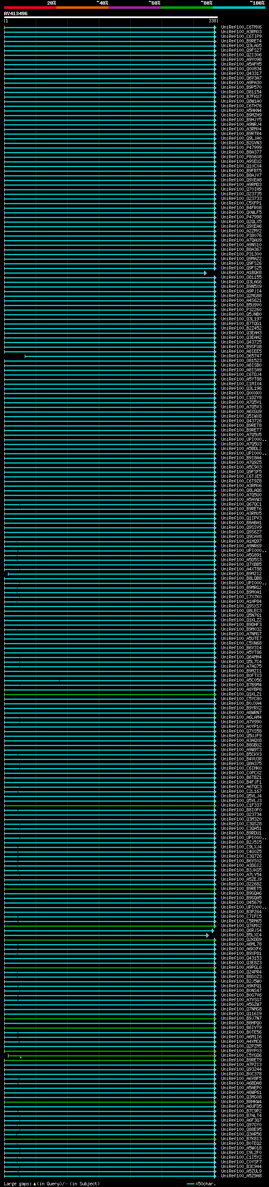Viewport: 269px width, 1187px height.
Task: Select the UniRef100_P80608 label
Action: pyautogui.click(x=241, y=157)
